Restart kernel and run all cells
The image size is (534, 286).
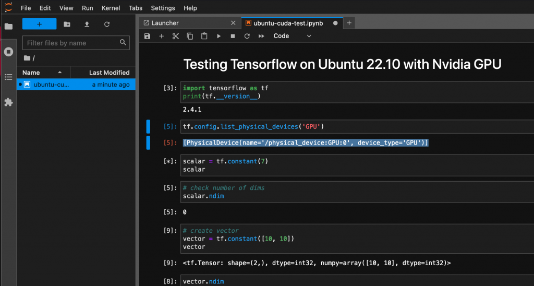tap(261, 36)
